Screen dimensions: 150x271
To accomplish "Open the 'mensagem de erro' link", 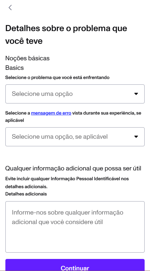I will tap(51, 113).
